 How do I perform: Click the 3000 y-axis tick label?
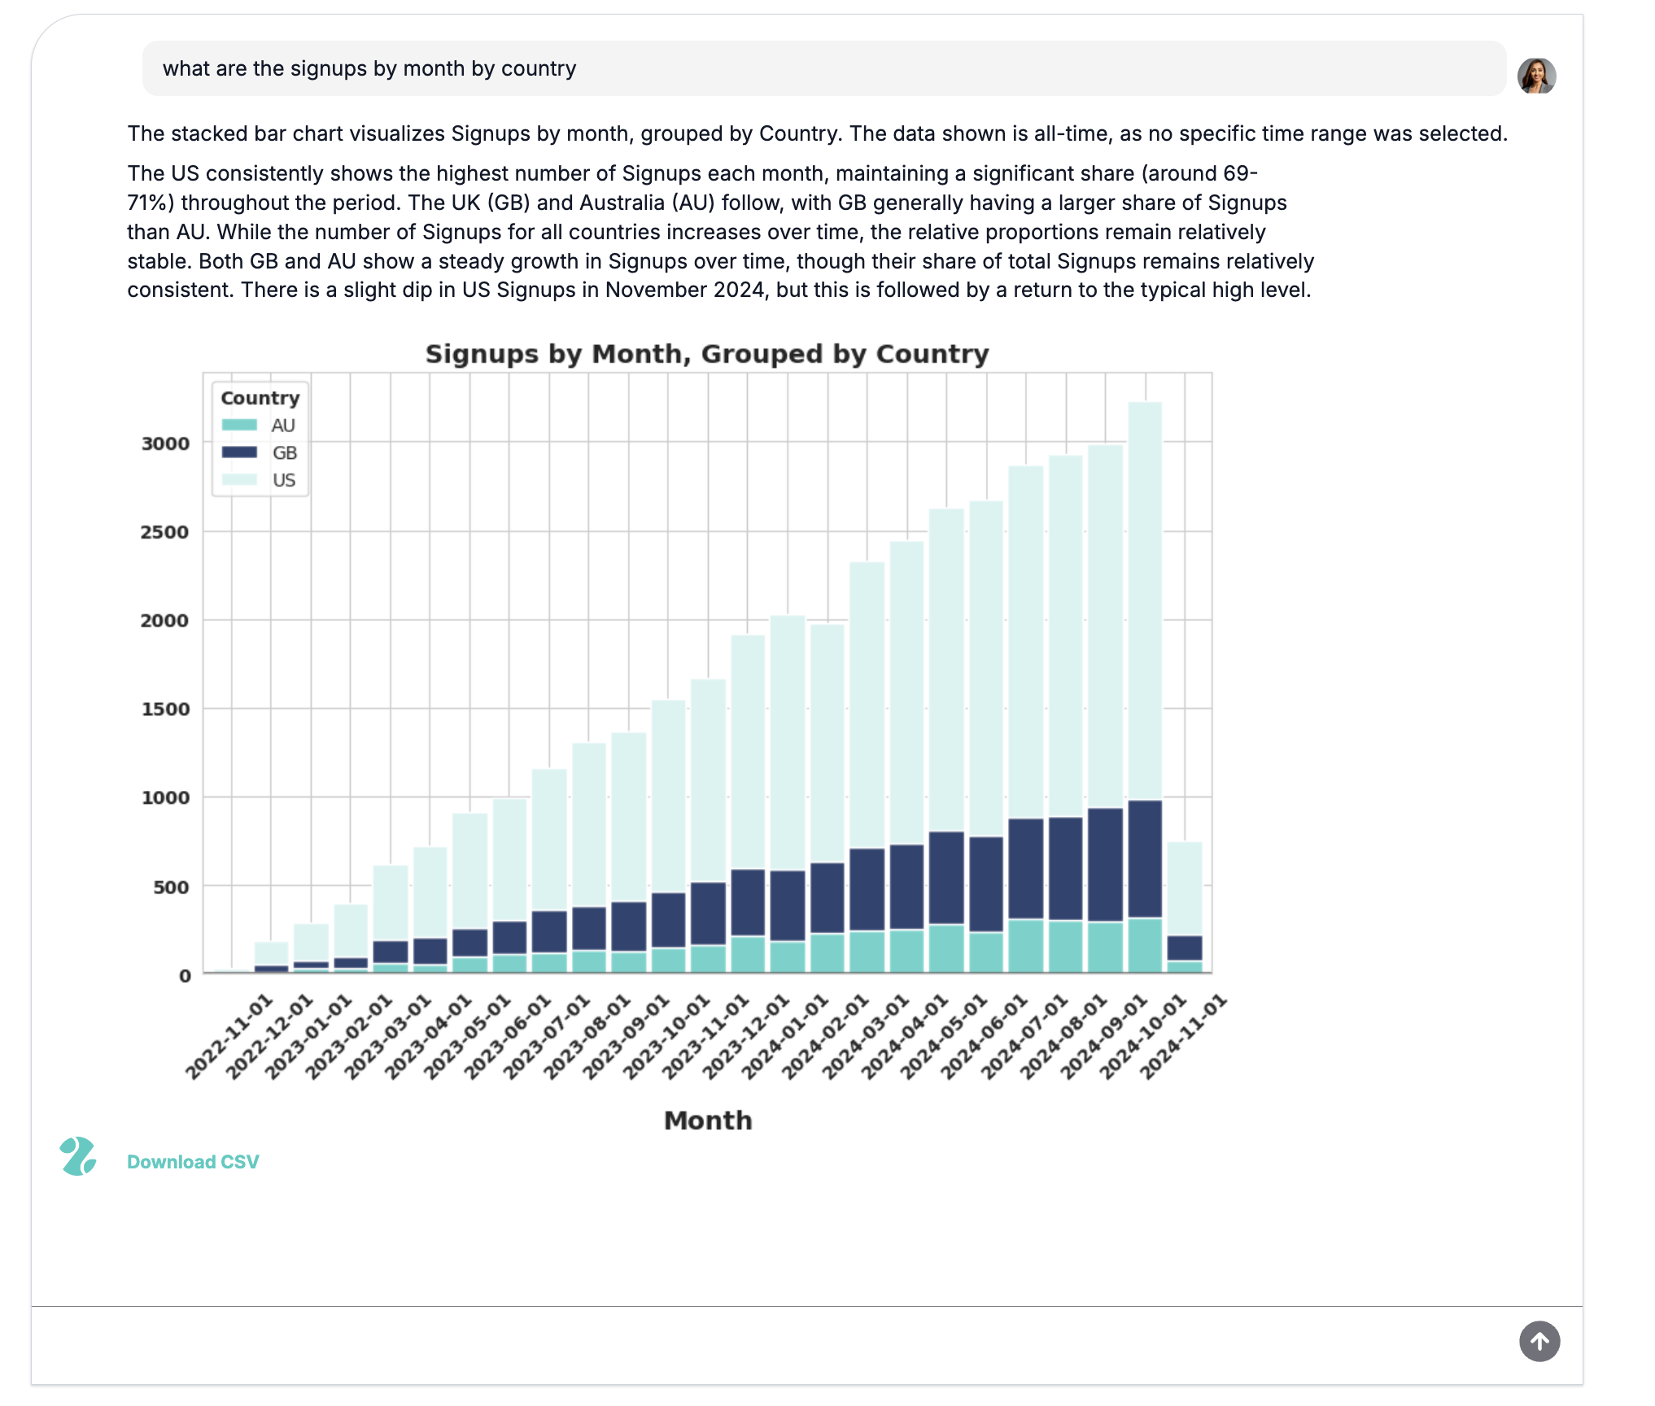(165, 443)
